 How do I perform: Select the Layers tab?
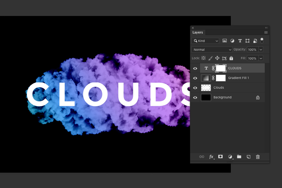click(x=198, y=33)
